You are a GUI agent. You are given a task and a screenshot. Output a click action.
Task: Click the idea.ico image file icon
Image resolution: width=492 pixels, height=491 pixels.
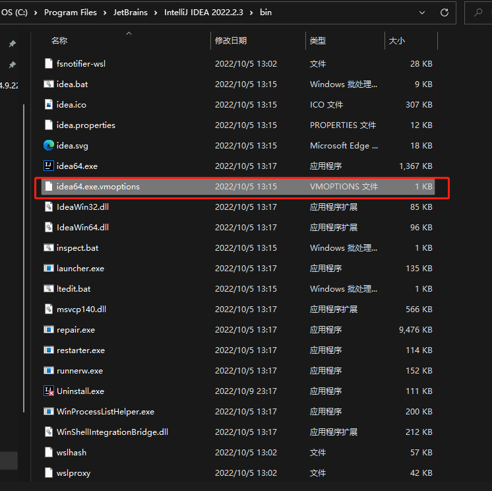pyautogui.click(x=49, y=104)
